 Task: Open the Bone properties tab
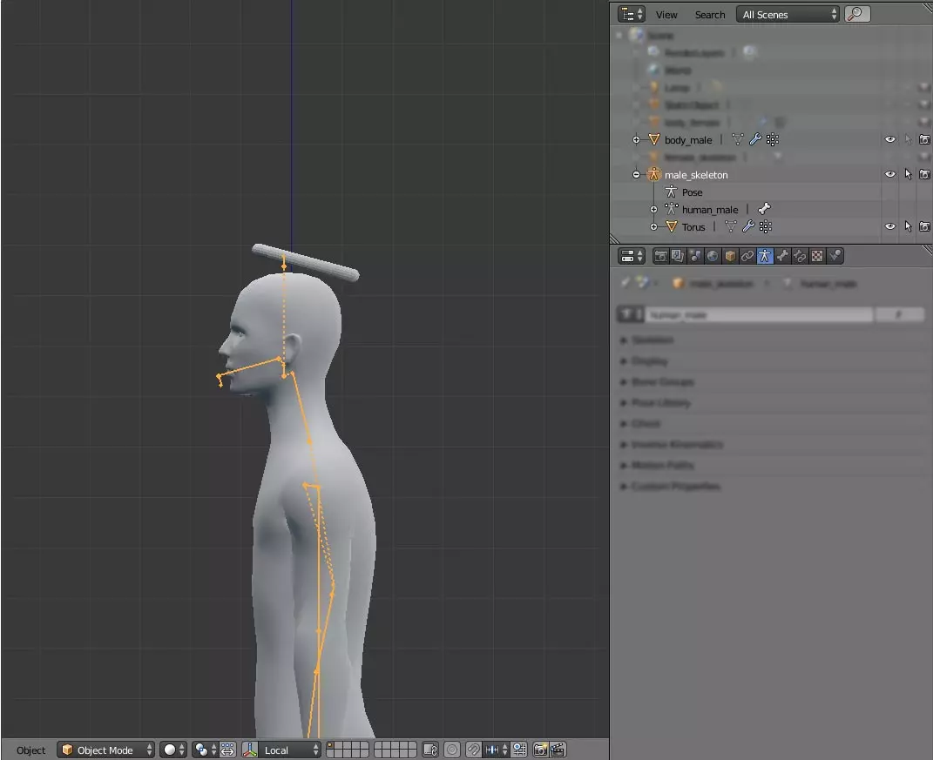click(x=782, y=256)
